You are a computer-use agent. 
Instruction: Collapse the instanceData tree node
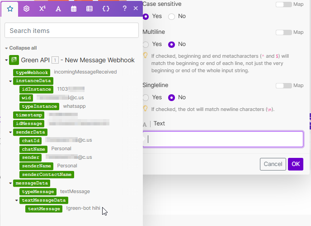coord(11,81)
